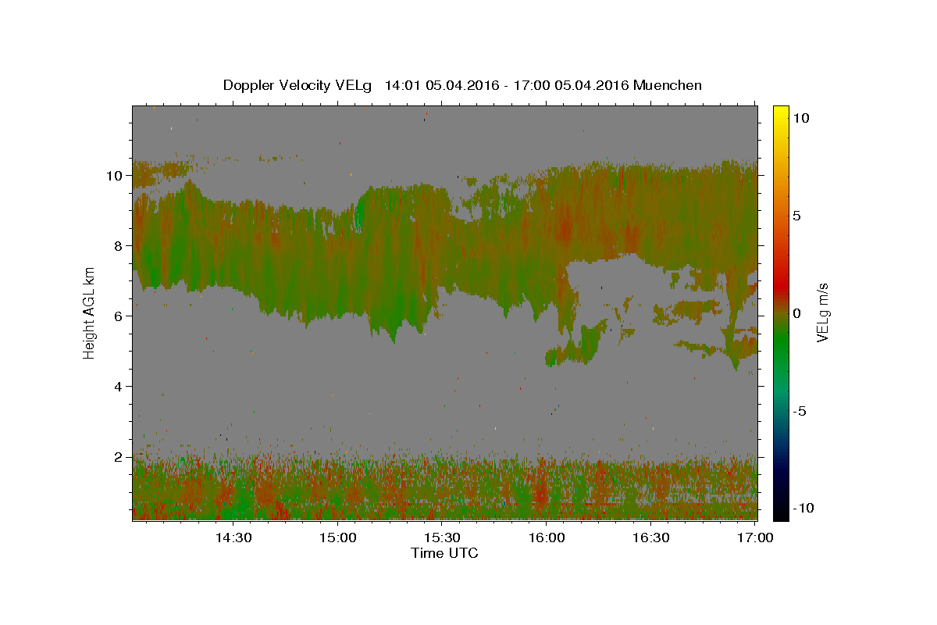
Task: Click the 17:00 time axis label
Action: point(756,537)
